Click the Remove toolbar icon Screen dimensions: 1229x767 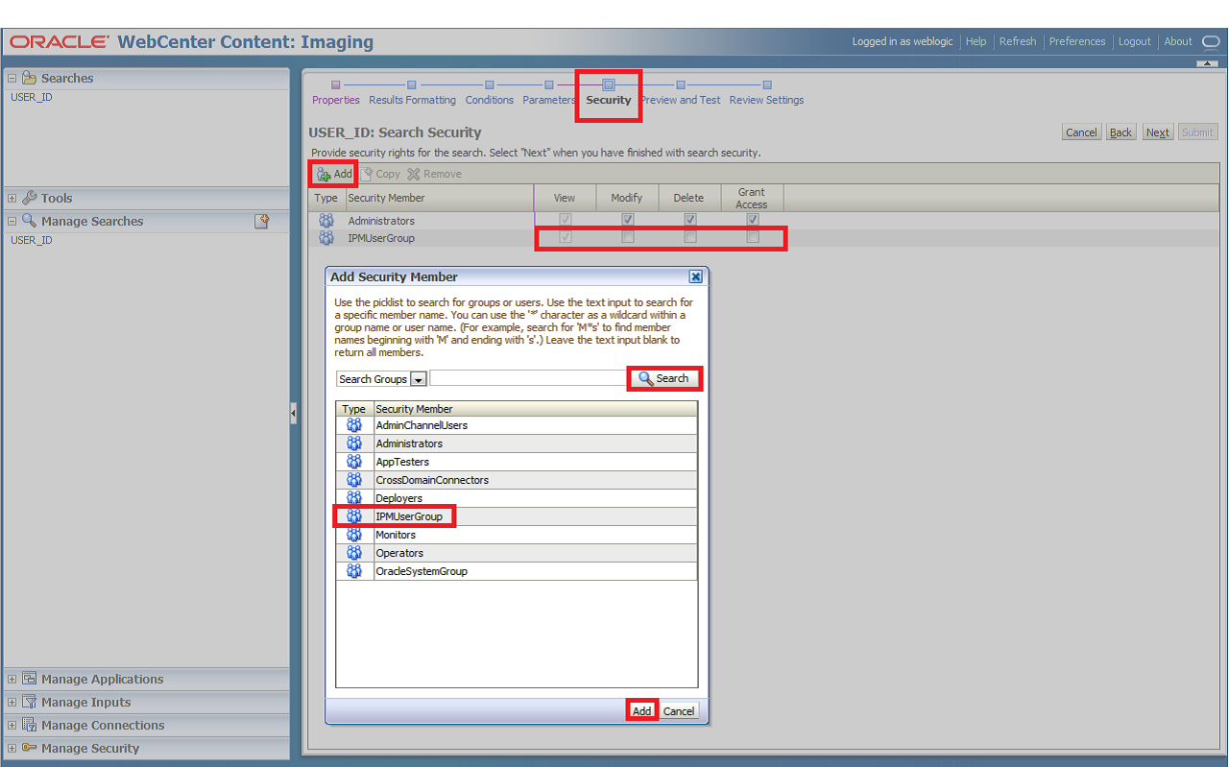414,174
